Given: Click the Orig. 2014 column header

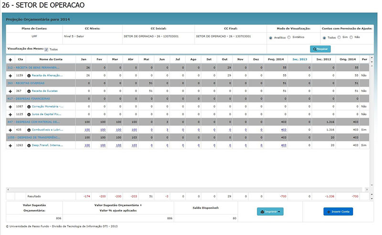Looking at the screenshot, I should coord(348,60).
